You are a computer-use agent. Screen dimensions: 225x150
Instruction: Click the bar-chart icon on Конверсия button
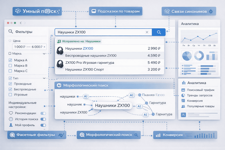(158, 135)
